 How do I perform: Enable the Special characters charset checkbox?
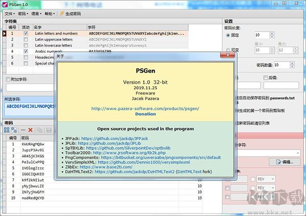click(26, 63)
